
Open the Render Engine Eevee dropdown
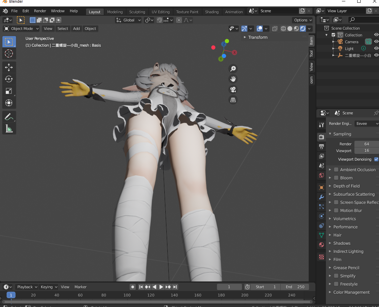point(366,124)
